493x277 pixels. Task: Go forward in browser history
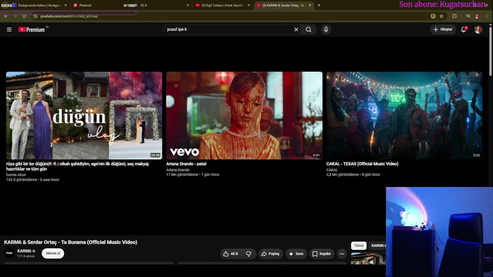[x=15, y=16]
